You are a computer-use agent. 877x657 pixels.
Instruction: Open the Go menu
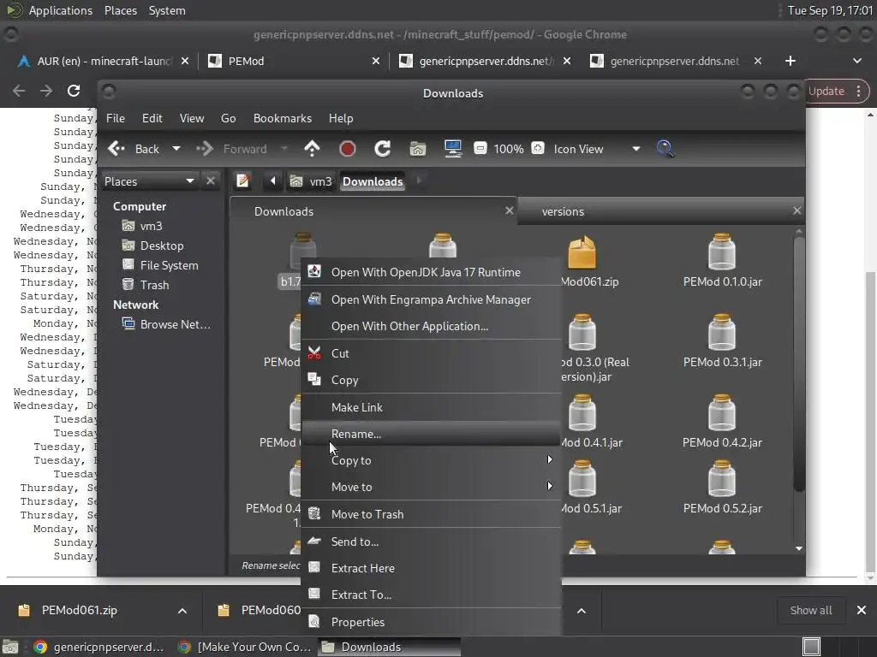coord(228,118)
